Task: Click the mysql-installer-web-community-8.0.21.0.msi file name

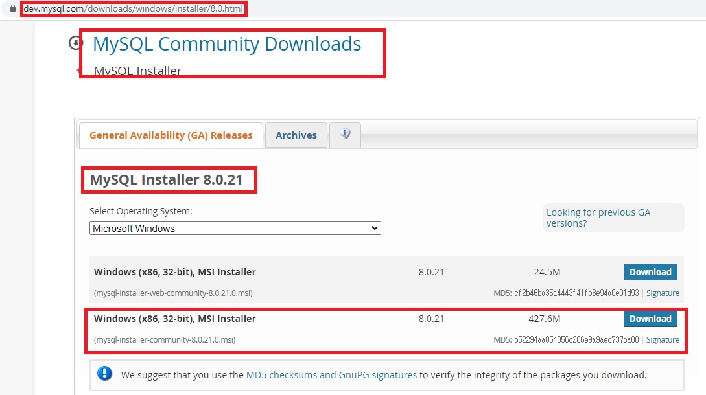Action: click(173, 293)
